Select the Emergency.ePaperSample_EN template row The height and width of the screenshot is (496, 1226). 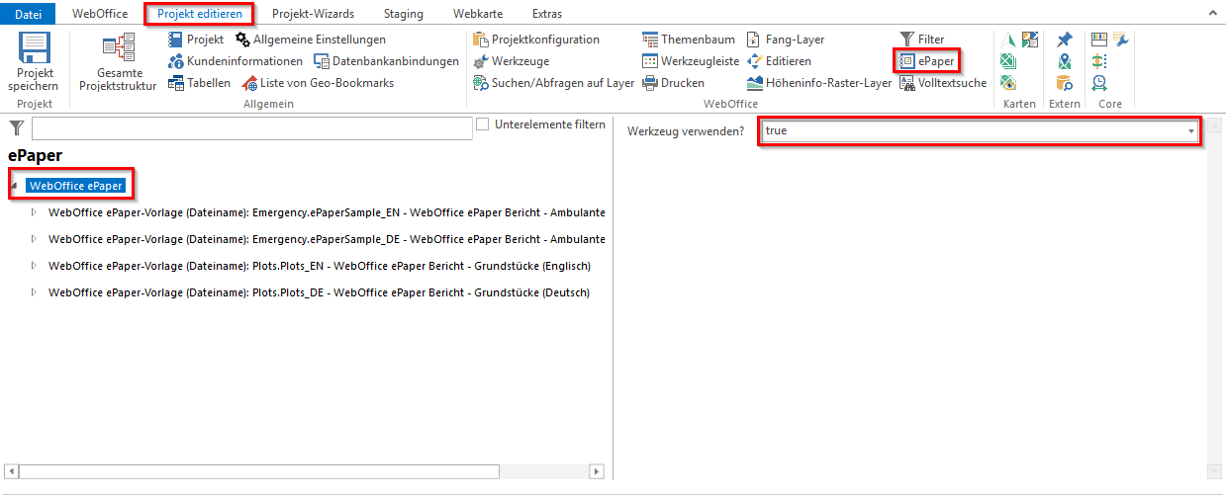327,212
